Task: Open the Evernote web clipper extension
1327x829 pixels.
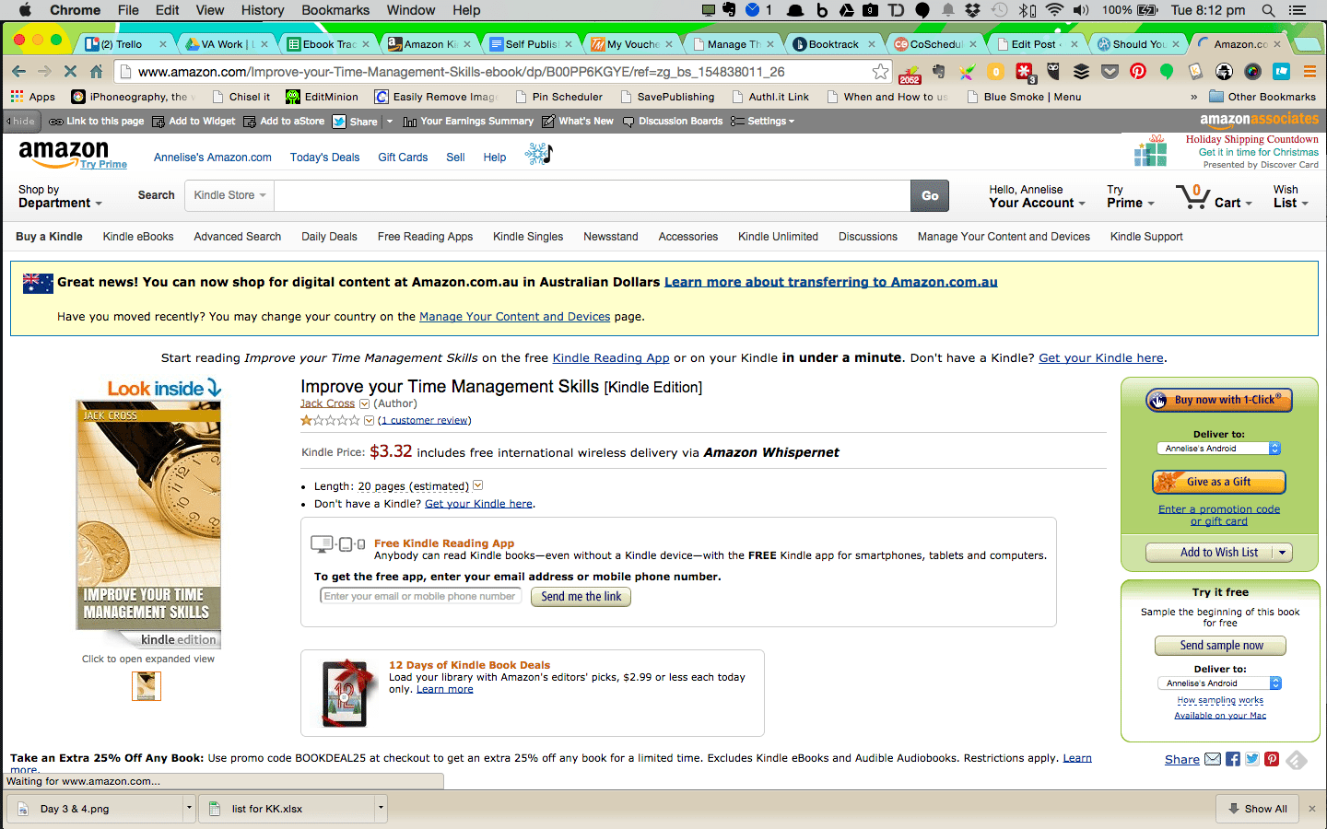Action: click(938, 71)
